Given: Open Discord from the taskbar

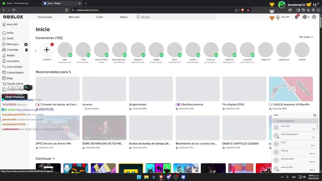Looking at the screenshot, I should 169,177.
